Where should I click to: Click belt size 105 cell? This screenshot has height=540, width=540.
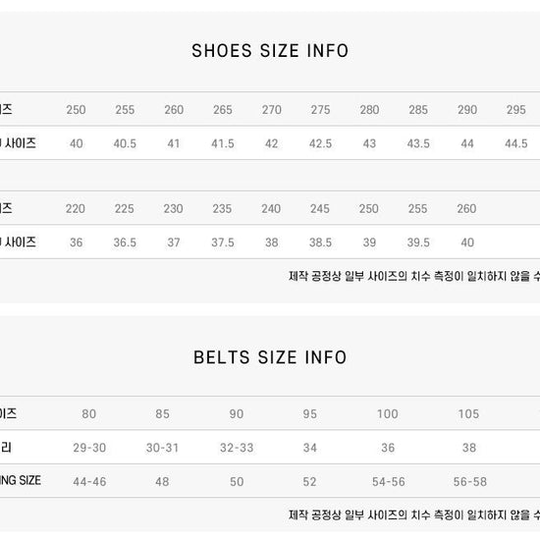[x=468, y=413]
